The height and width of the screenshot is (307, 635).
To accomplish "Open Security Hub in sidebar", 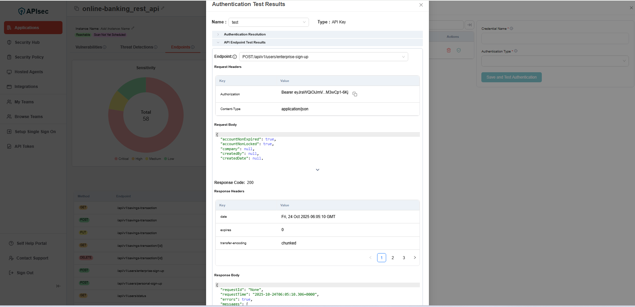I will click(27, 42).
